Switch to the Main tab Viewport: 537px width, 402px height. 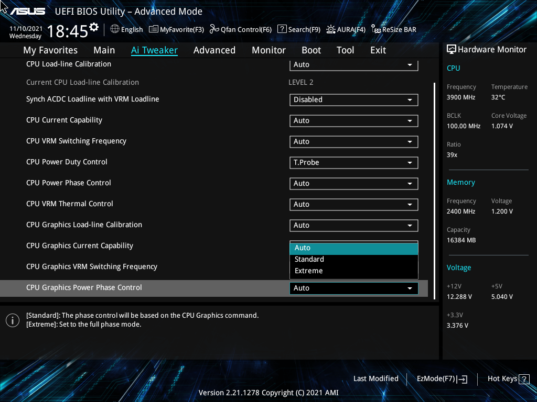tap(104, 50)
